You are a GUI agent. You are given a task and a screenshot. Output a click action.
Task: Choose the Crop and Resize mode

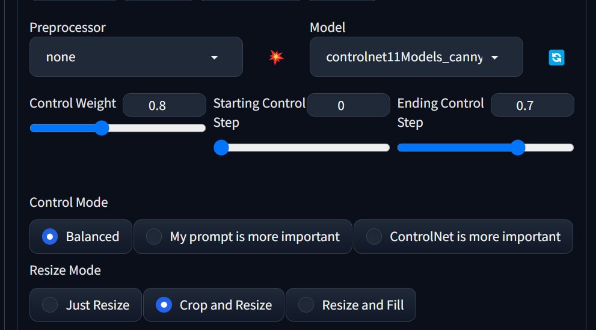pyautogui.click(x=214, y=305)
